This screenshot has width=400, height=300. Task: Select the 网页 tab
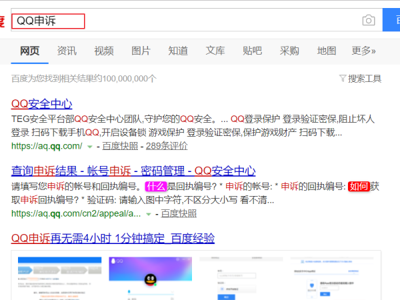29,51
